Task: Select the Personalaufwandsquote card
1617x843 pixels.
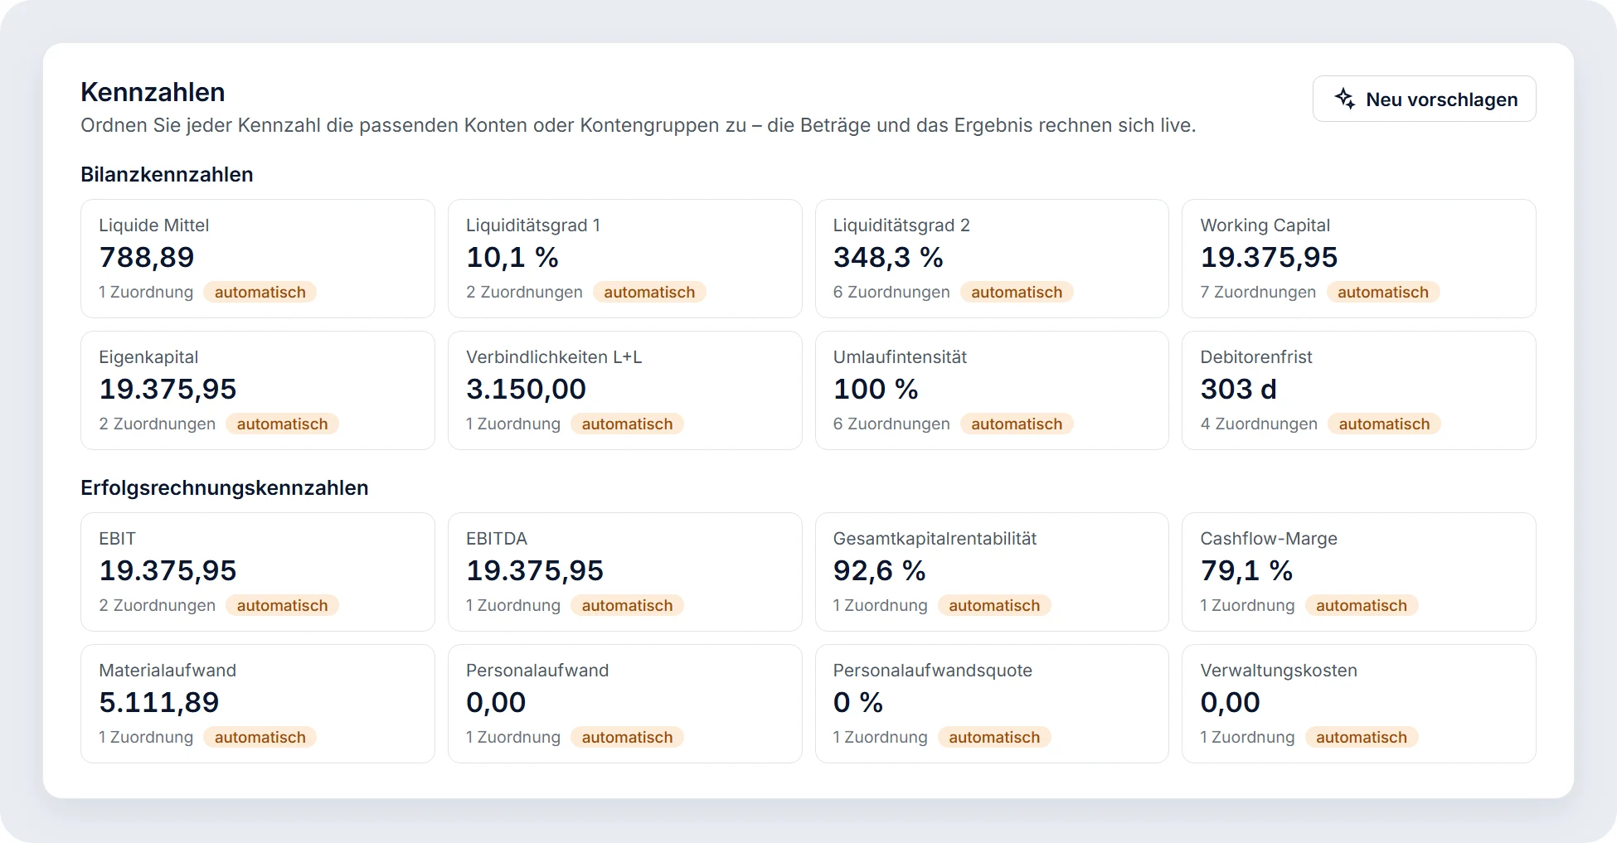Action: tap(992, 704)
